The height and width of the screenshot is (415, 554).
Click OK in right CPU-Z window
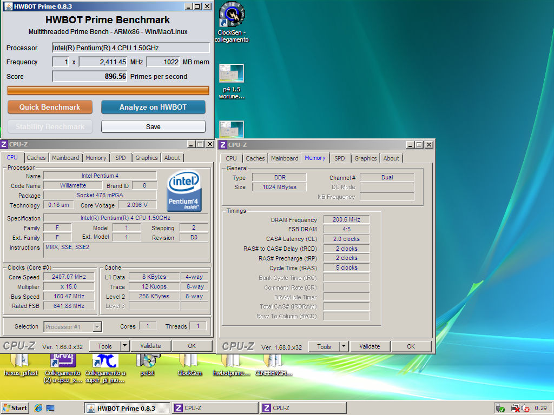[411, 346]
